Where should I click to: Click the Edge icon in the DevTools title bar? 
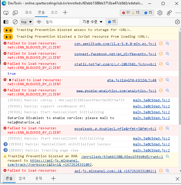pyautogui.click(x=4, y=3)
